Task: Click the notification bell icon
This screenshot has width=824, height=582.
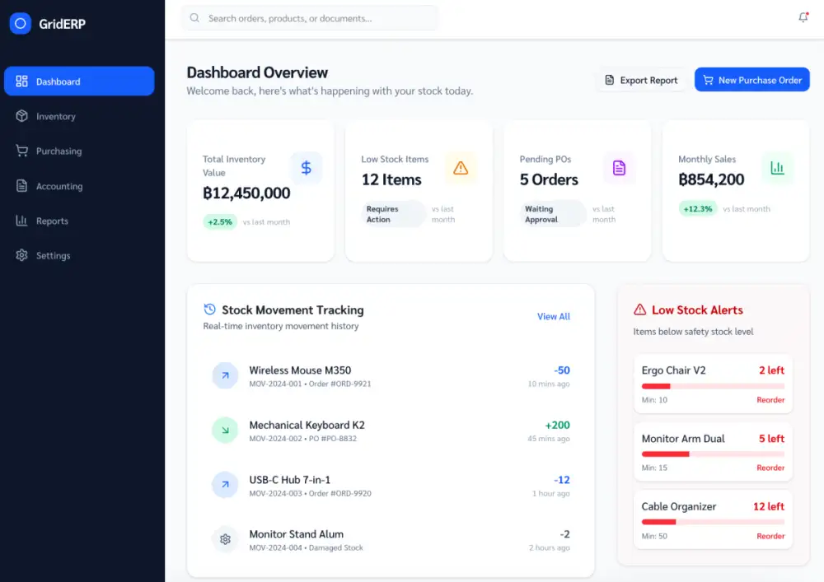Action: [x=803, y=16]
